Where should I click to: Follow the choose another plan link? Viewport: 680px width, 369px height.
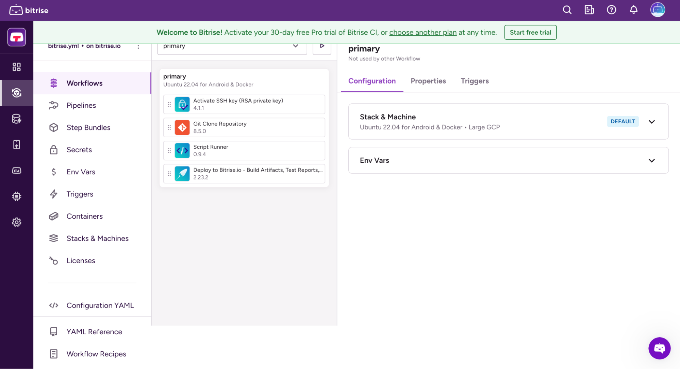click(x=422, y=32)
